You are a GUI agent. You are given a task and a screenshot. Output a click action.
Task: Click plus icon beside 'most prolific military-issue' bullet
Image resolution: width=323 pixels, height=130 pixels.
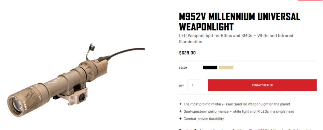click(180, 104)
